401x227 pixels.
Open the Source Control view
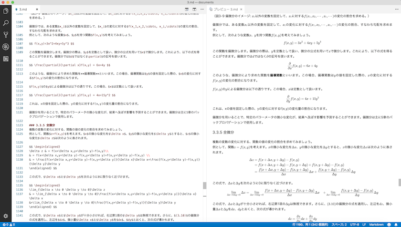pos(6,35)
